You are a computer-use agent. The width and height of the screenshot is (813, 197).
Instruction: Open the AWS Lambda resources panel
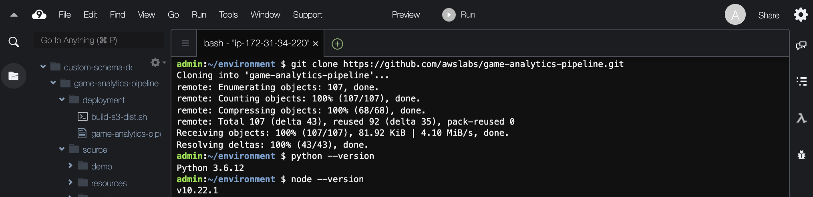pyautogui.click(x=801, y=118)
